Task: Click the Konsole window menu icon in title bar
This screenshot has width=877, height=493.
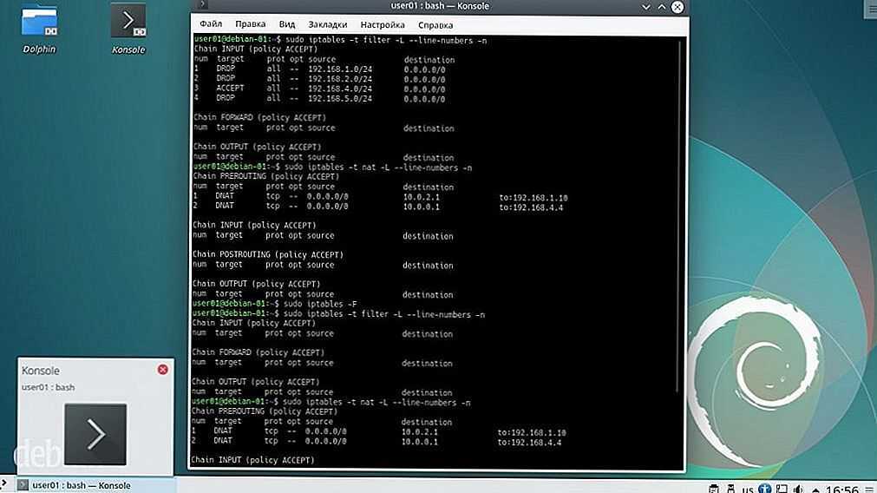Action: (x=202, y=5)
